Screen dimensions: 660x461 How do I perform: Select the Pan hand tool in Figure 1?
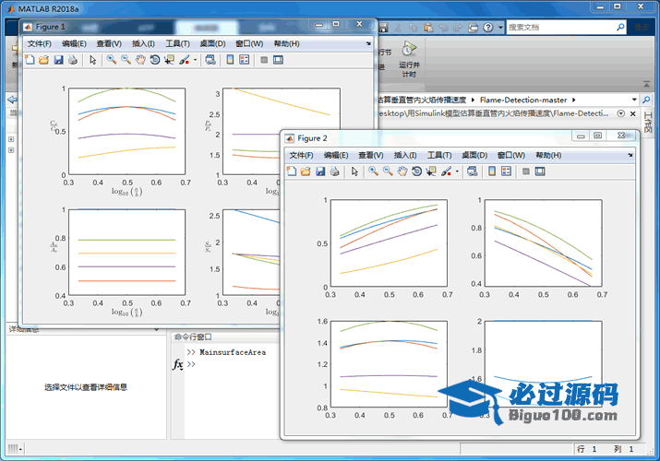coord(140,60)
